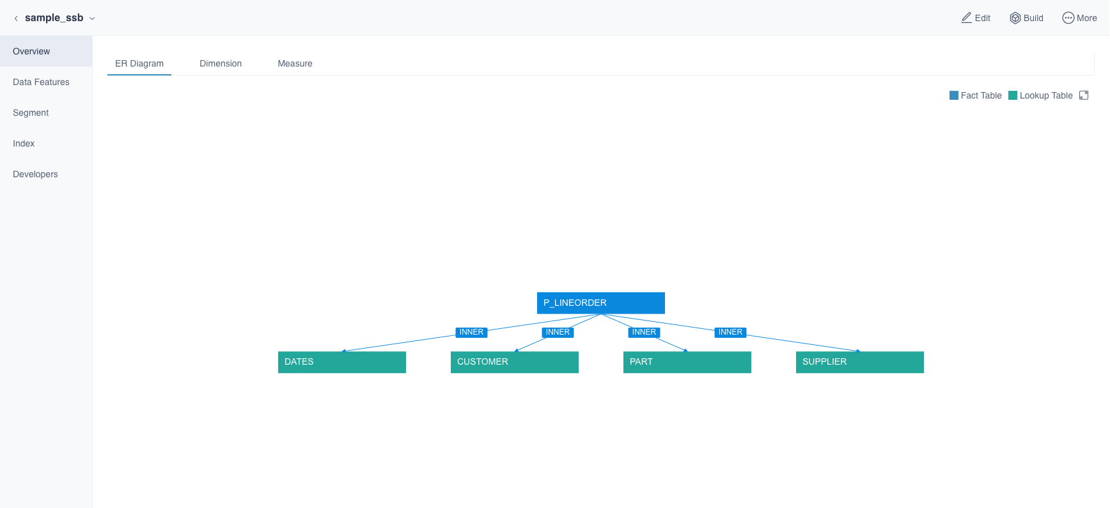1110x508 pixels.
Task: Select the ER Diagram tab
Action: [x=139, y=63]
